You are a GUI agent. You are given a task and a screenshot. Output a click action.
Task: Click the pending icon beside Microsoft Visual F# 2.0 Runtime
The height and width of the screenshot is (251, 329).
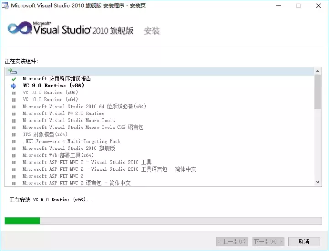(x=14, y=114)
